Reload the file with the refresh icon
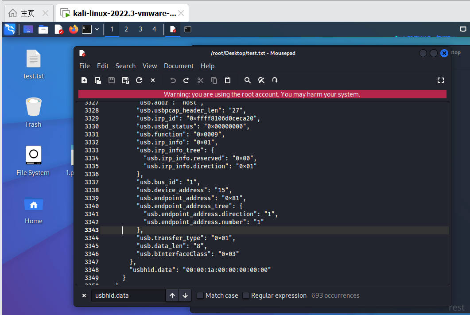The height and width of the screenshot is (315, 470). pos(139,80)
